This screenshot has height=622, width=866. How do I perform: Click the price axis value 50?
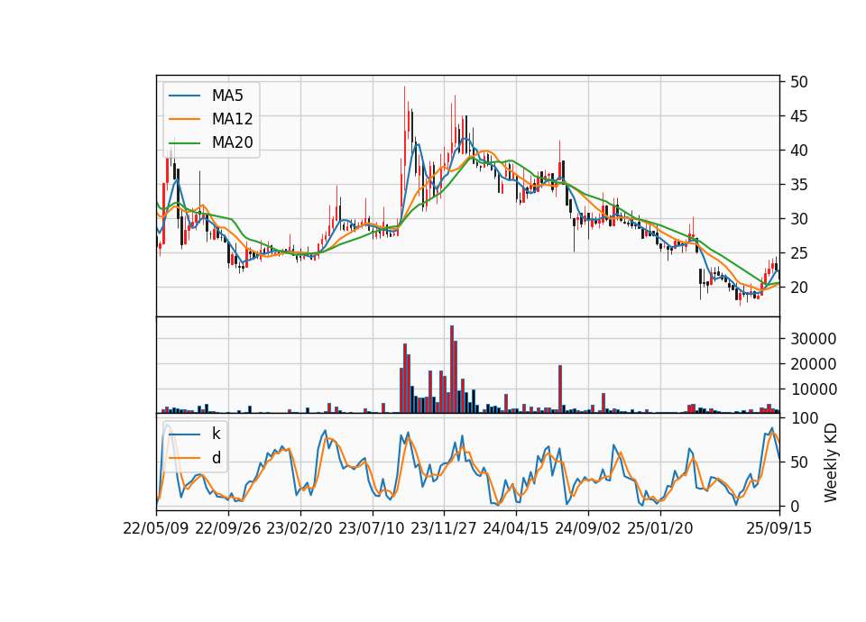(x=798, y=82)
